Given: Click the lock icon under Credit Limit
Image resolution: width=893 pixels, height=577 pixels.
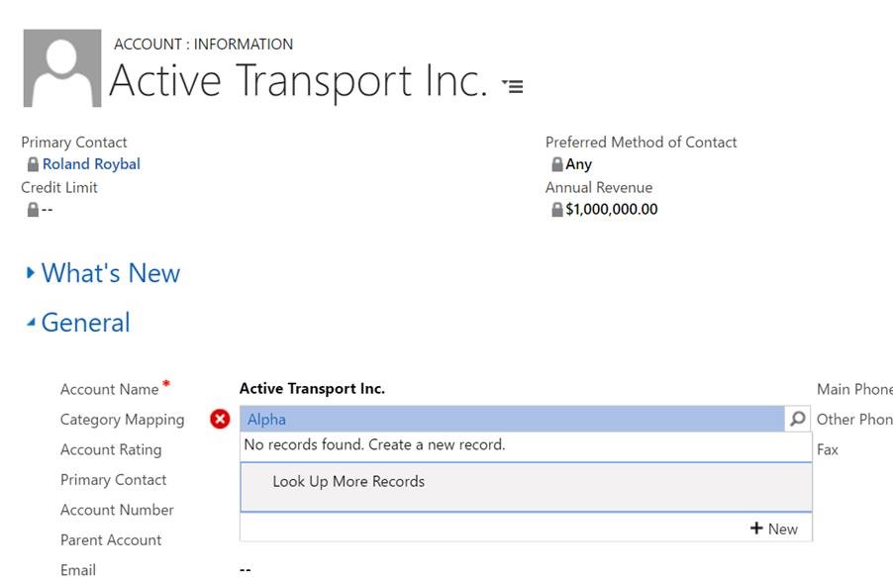Looking at the screenshot, I should click(x=33, y=210).
